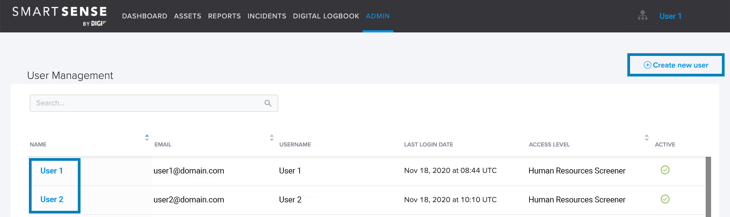Click username cell 'User 1'
This screenshot has width=730, height=217.
290,171
